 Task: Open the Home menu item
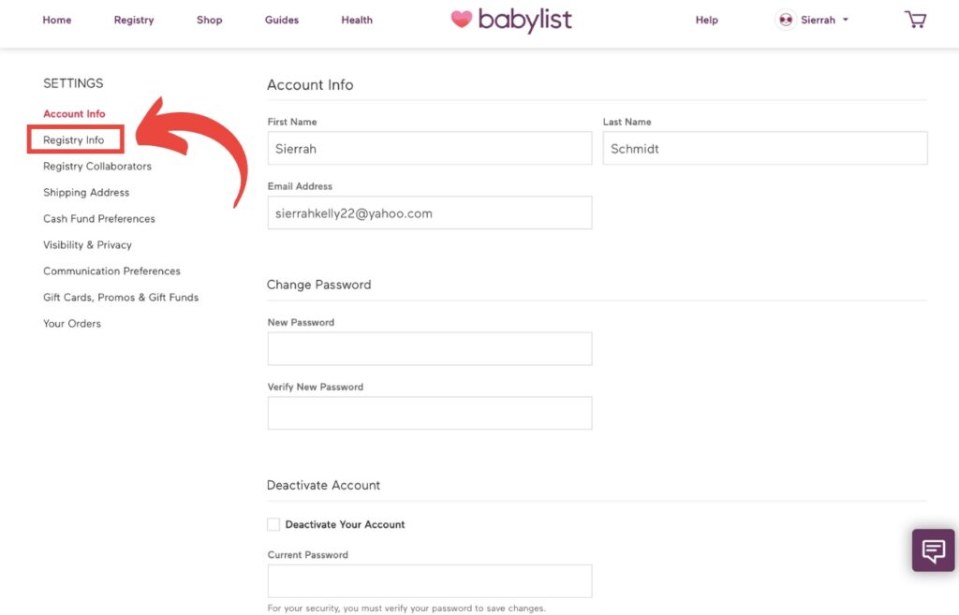click(x=56, y=19)
